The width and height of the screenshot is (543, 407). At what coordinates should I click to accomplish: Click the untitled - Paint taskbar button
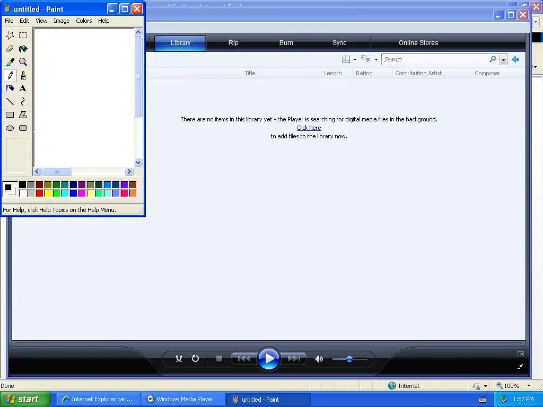[x=268, y=400]
